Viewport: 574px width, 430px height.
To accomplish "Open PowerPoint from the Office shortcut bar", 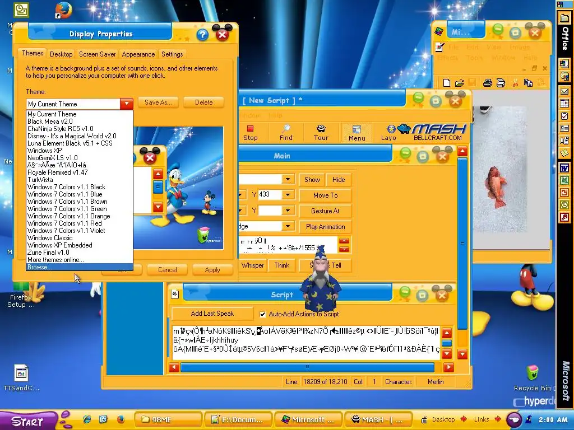I will (x=564, y=193).
